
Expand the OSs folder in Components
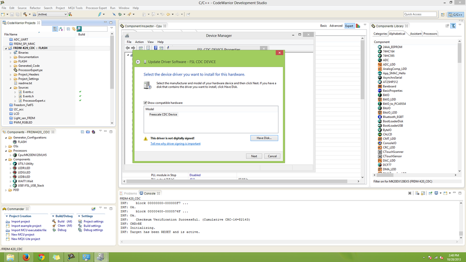coord(6,146)
